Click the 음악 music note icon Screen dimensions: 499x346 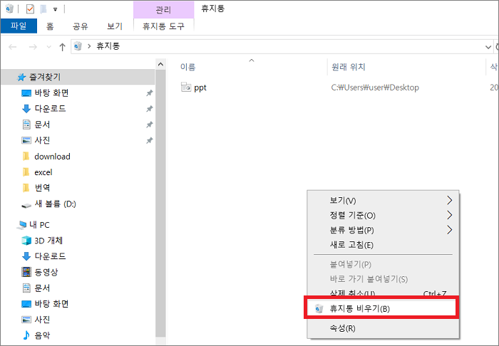26,335
